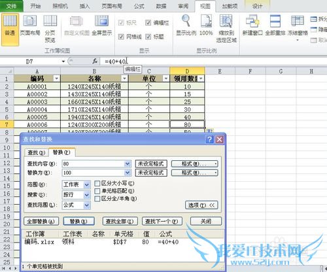Select column header F

250,71
